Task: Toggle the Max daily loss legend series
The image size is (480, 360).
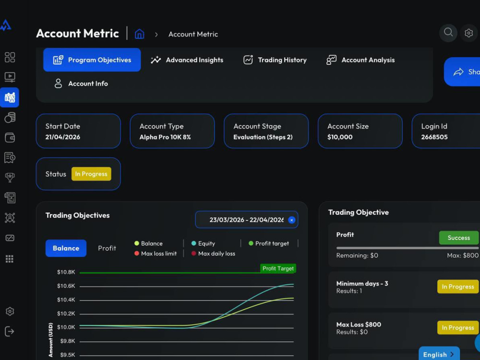Action: click(213, 253)
